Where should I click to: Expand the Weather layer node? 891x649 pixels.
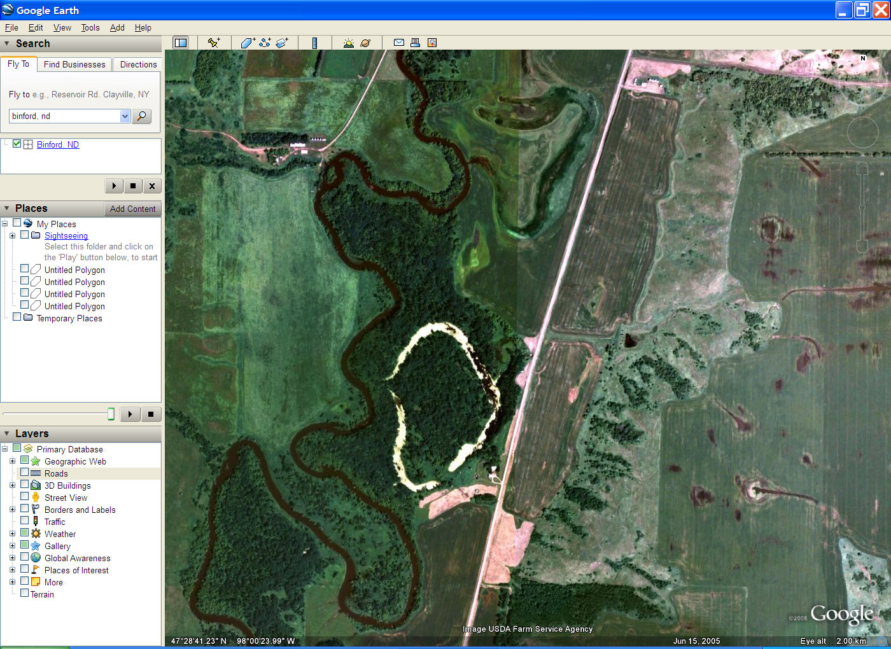pos(12,534)
